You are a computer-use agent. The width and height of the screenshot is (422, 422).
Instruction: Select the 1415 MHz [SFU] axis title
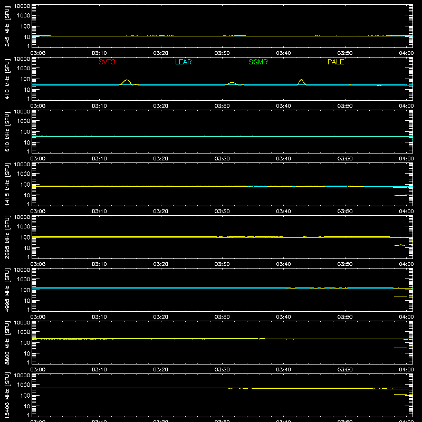pyautogui.click(x=7, y=184)
